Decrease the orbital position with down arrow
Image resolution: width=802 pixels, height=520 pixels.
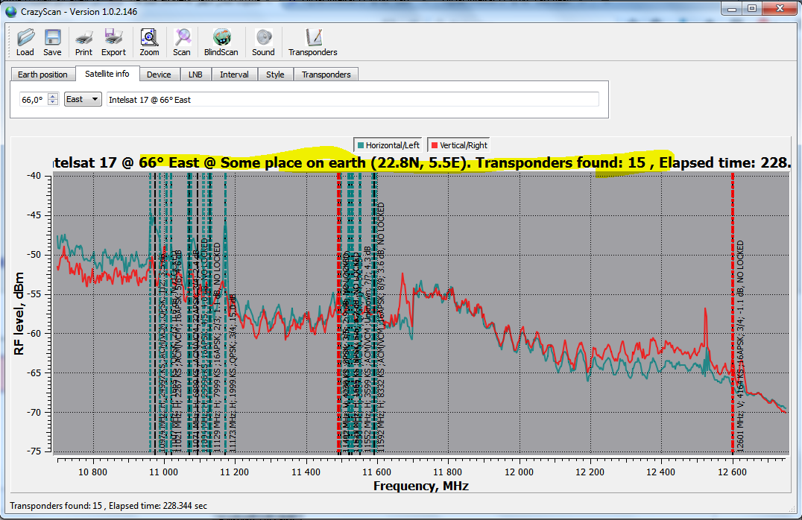(x=53, y=103)
